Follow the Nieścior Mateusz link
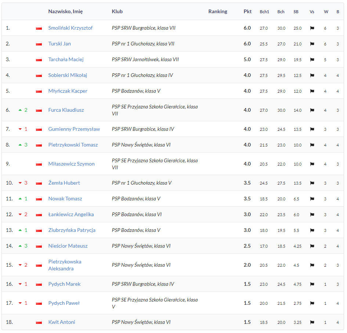Viewport: 347px width, 333px height. click(x=68, y=246)
